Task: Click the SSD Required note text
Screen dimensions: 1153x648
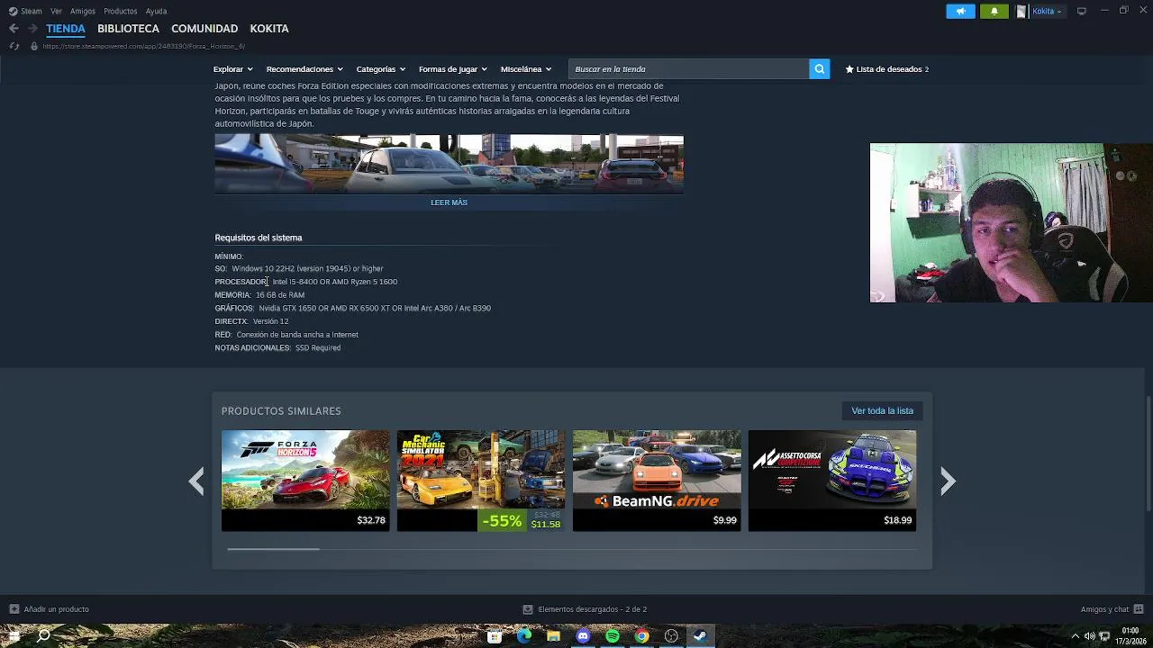Action: tap(318, 347)
